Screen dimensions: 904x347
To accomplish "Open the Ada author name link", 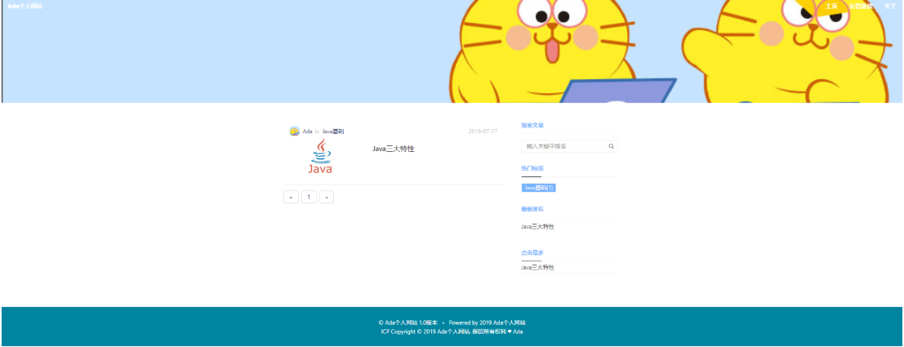I will [307, 131].
